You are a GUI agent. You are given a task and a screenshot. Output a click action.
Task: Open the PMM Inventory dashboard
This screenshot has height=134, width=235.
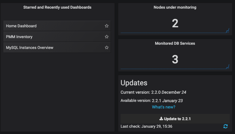tap(19, 37)
